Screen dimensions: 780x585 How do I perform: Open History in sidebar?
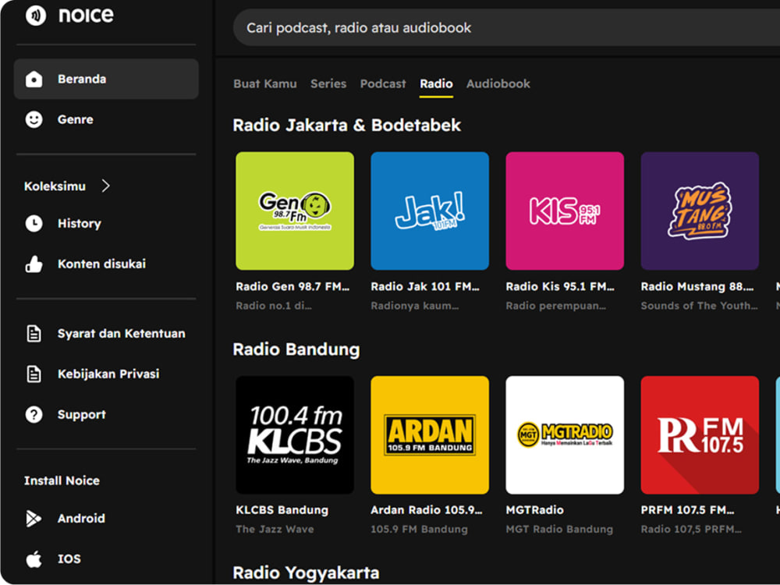pos(79,223)
